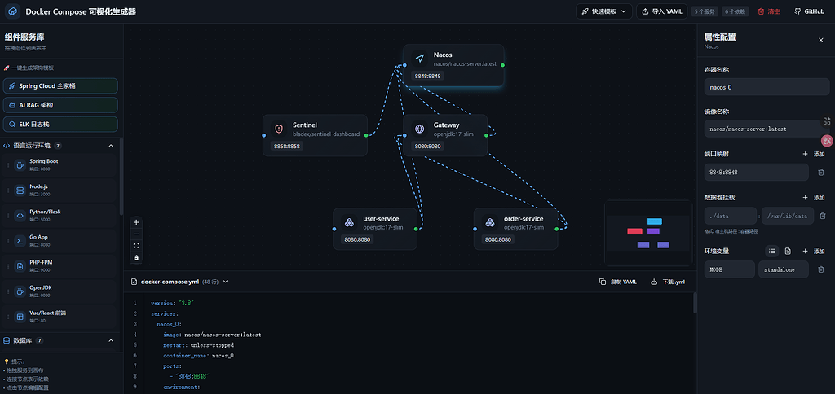Expand the docker-compose.yml panel chevron
The height and width of the screenshot is (394, 835).
pyautogui.click(x=226, y=282)
